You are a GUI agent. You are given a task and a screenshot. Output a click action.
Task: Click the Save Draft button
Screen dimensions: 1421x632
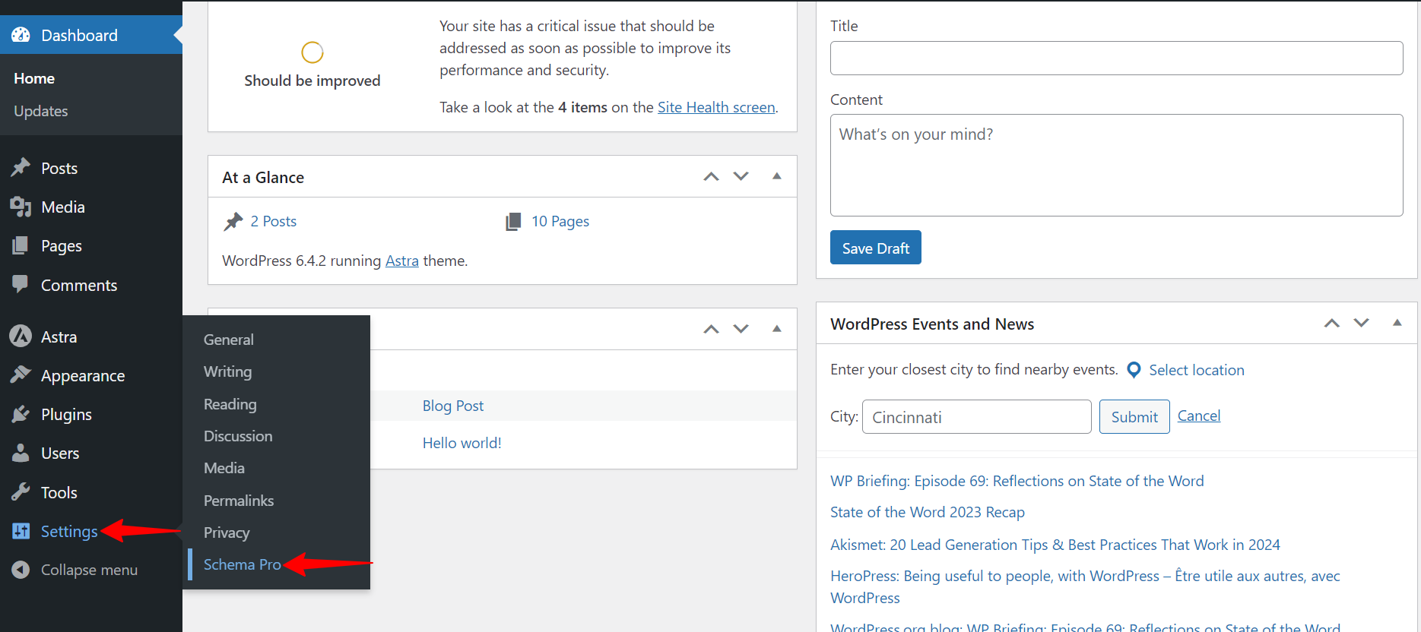tap(875, 248)
